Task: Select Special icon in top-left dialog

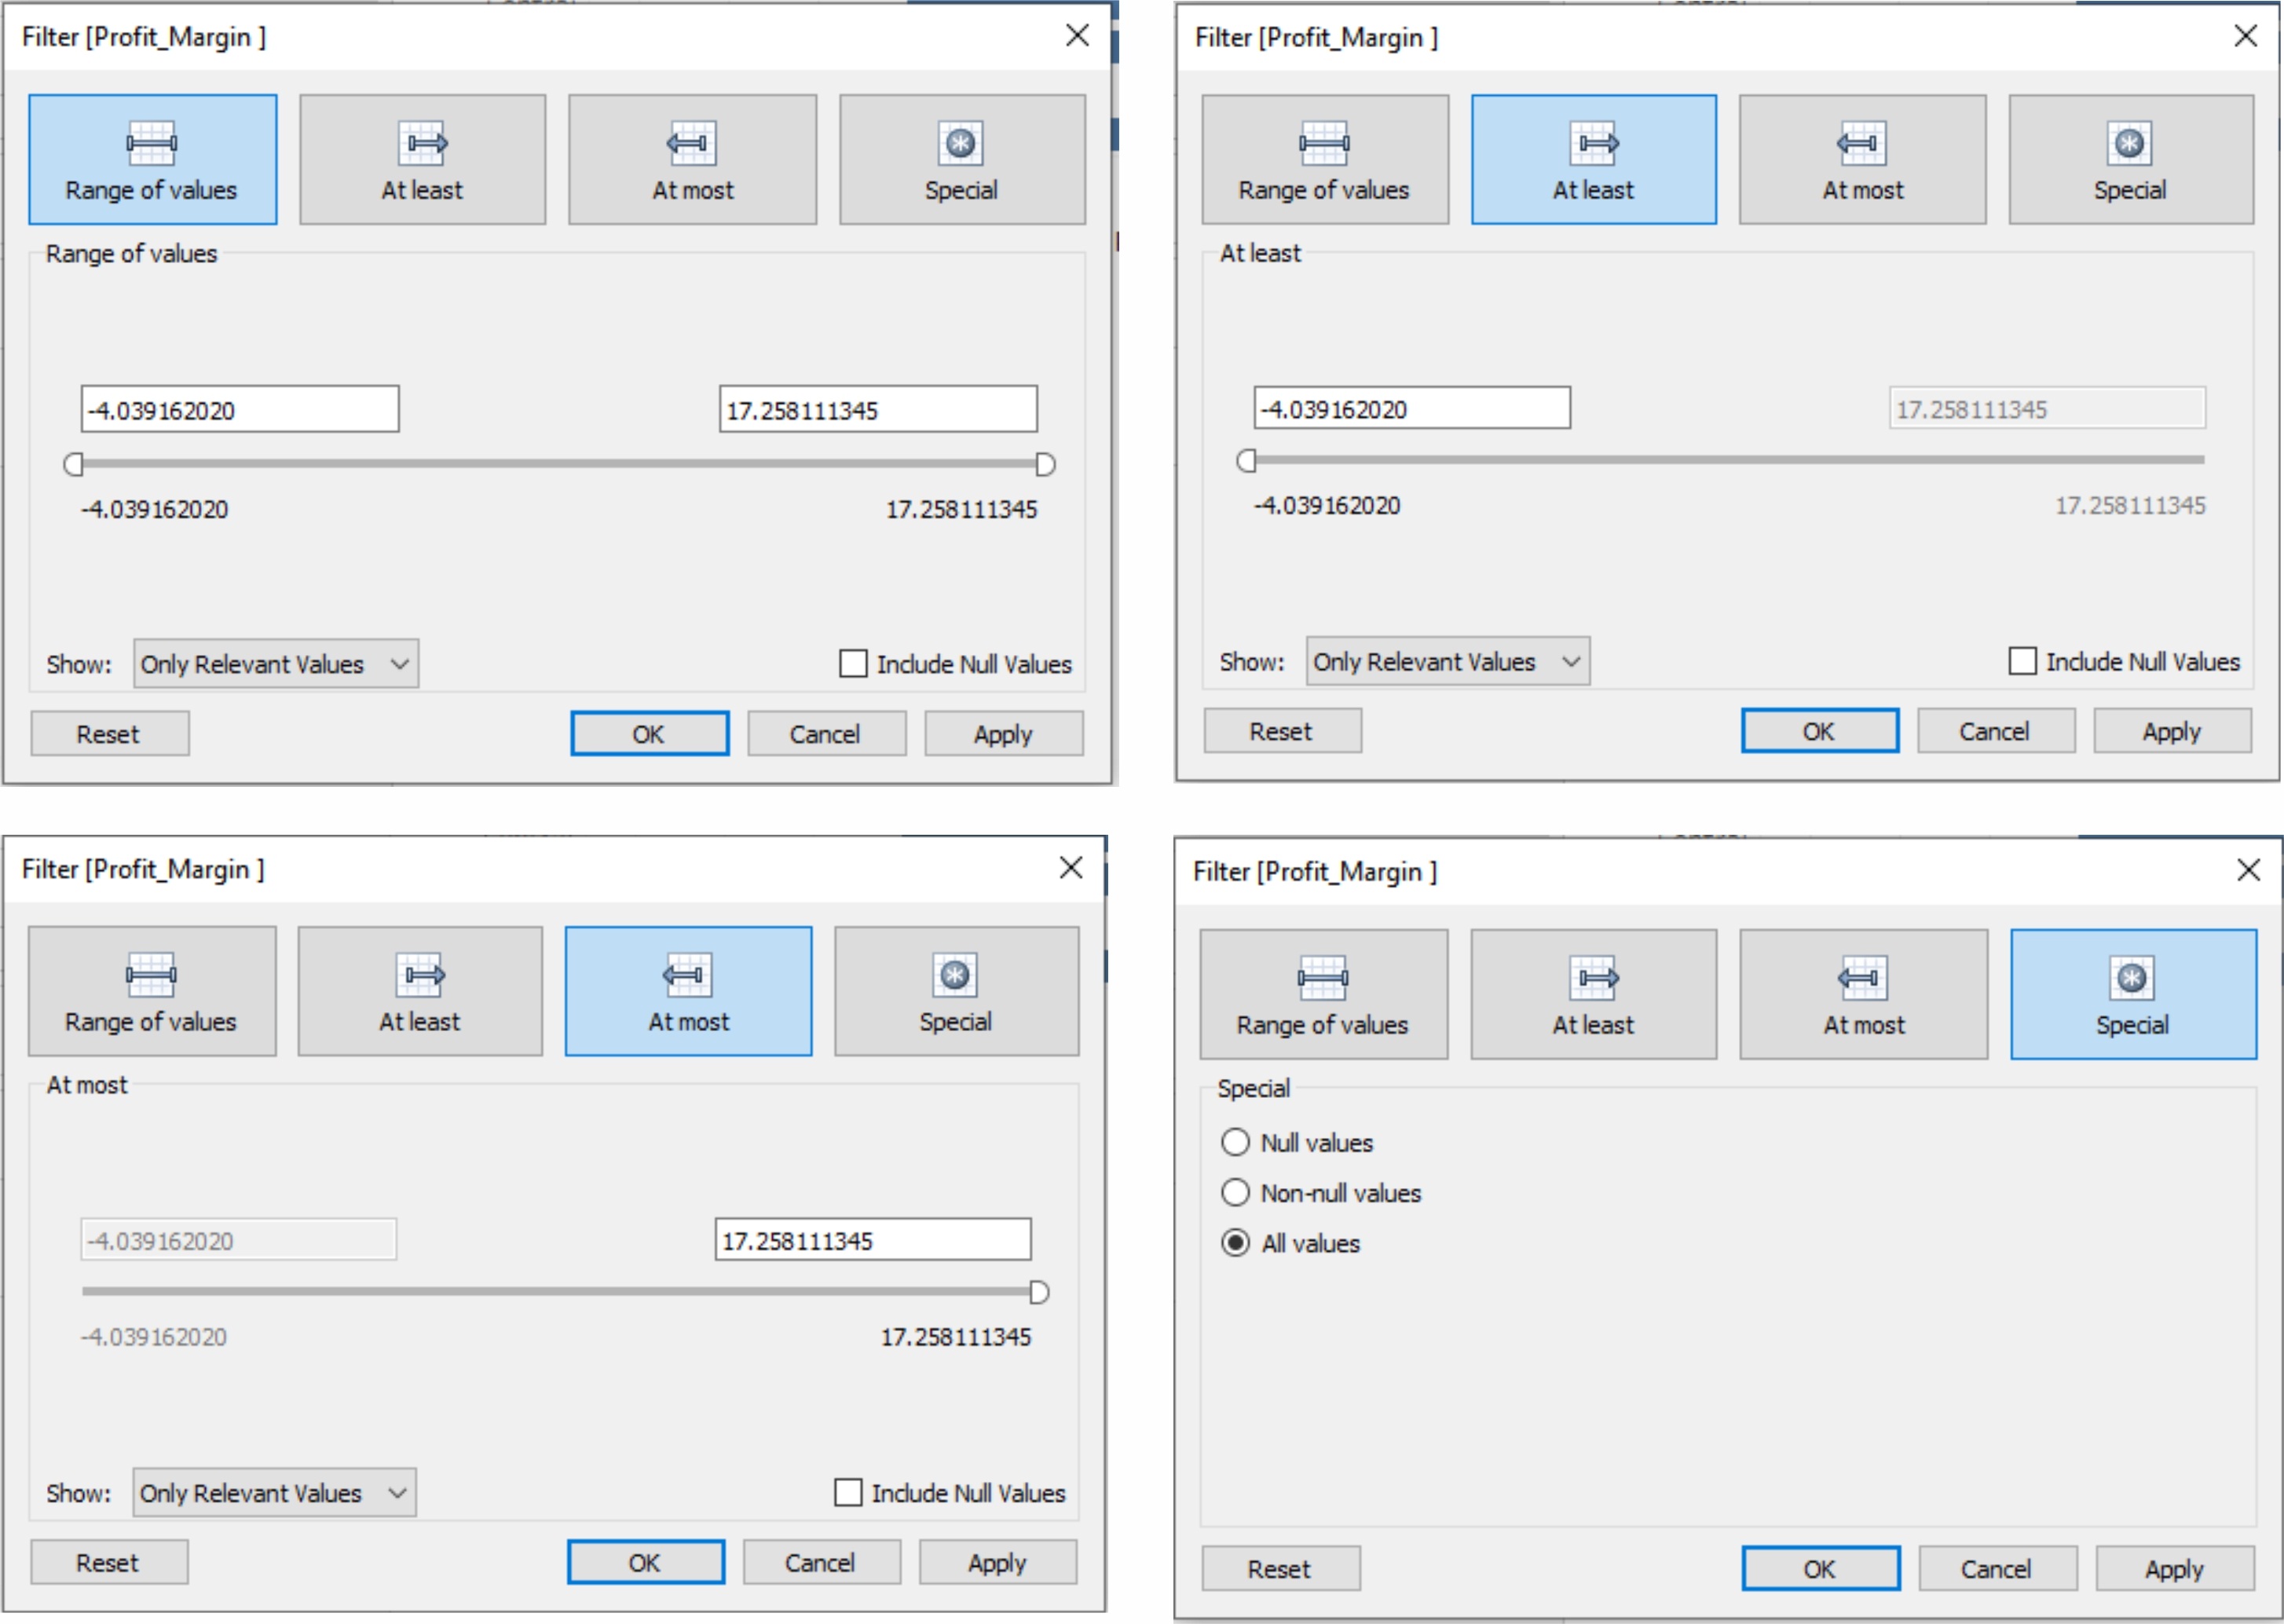Action: 962,160
